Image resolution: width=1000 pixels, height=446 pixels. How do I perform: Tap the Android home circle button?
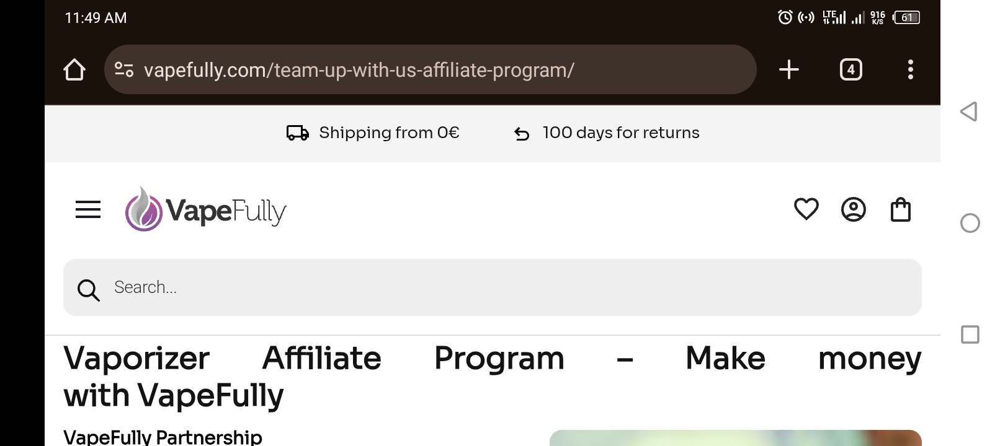pos(970,223)
